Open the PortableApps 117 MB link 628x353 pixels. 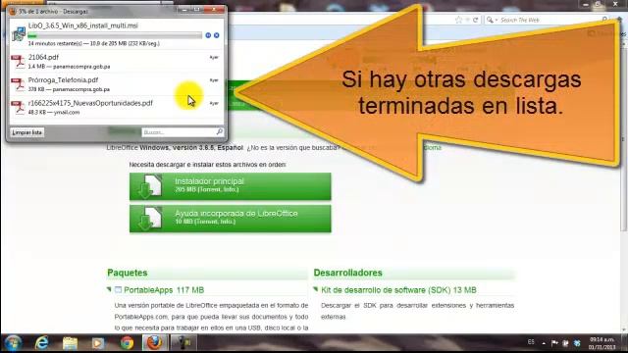164,290
